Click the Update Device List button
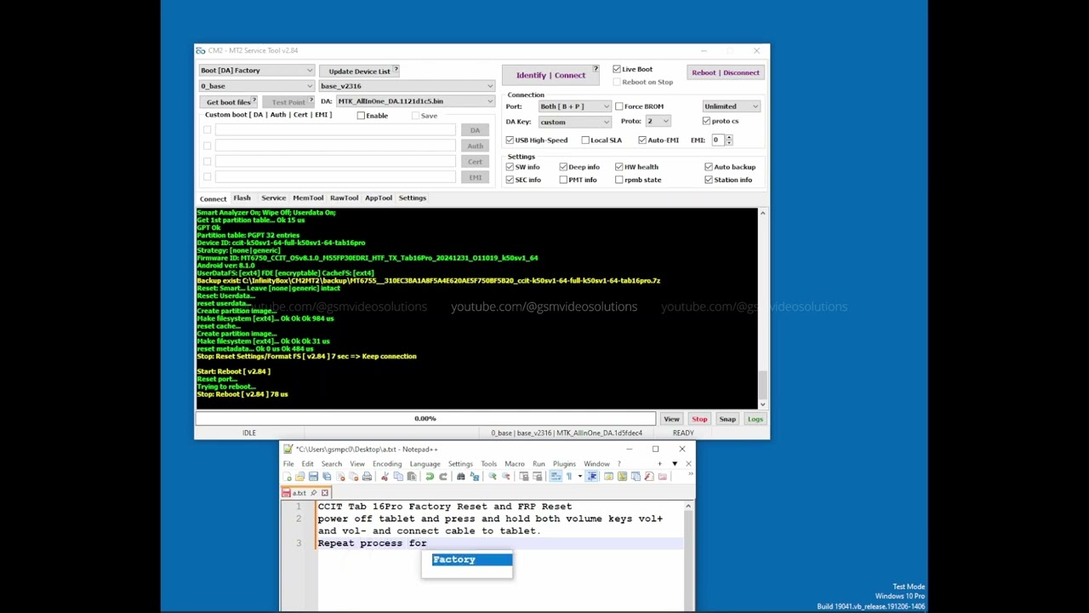The height and width of the screenshot is (613, 1089). tap(359, 72)
